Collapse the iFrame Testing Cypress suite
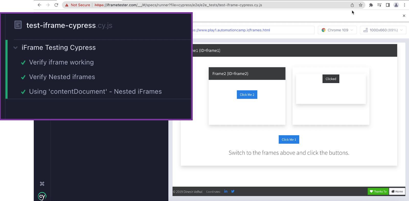Screen dimensions: 409x201 (16, 48)
